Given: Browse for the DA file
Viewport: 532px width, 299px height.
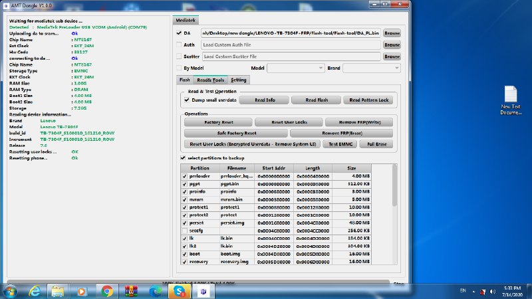Looking at the screenshot, I should pyautogui.click(x=392, y=33).
